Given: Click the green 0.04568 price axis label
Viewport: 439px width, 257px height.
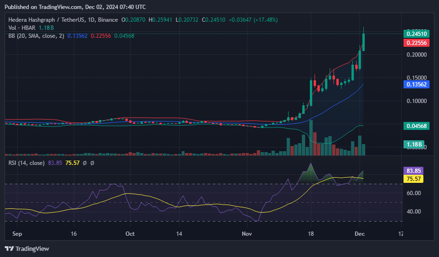Looking at the screenshot, I should (x=416, y=126).
